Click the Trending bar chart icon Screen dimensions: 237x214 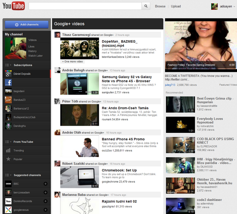click(8, 151)
